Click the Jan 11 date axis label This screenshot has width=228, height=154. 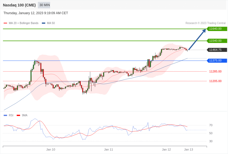[x=109, y=150]
